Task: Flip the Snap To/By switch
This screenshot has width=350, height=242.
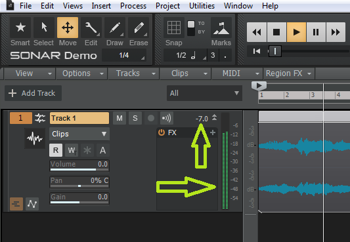Action: tap(191, 28)
